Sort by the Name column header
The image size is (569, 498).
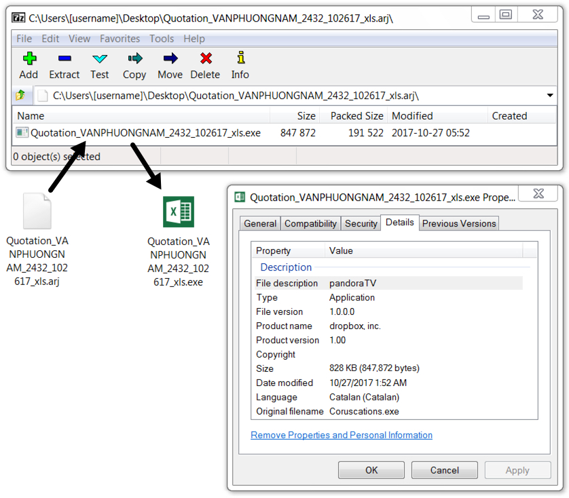click(x=141, y=116)
